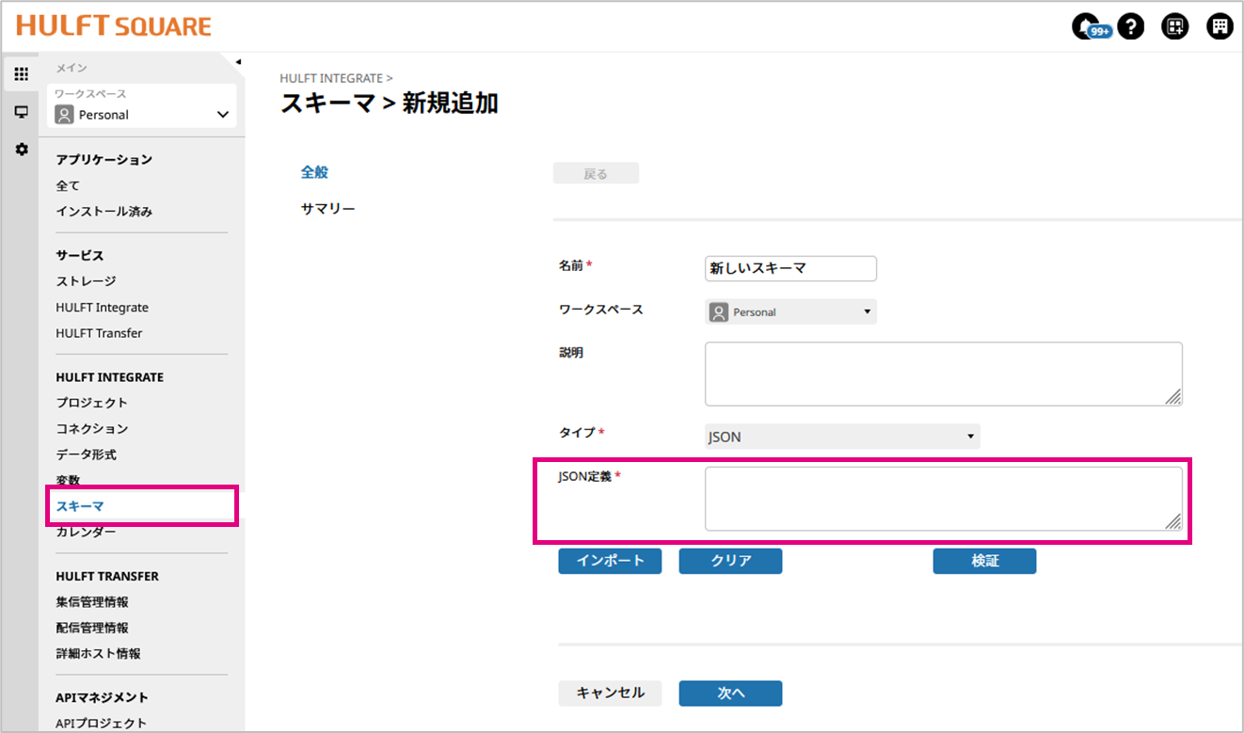Click the アプリケーション section header

(x=104, y=160)
